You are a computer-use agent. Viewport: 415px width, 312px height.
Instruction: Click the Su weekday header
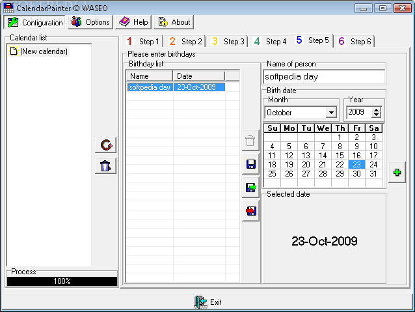[273, 128]
